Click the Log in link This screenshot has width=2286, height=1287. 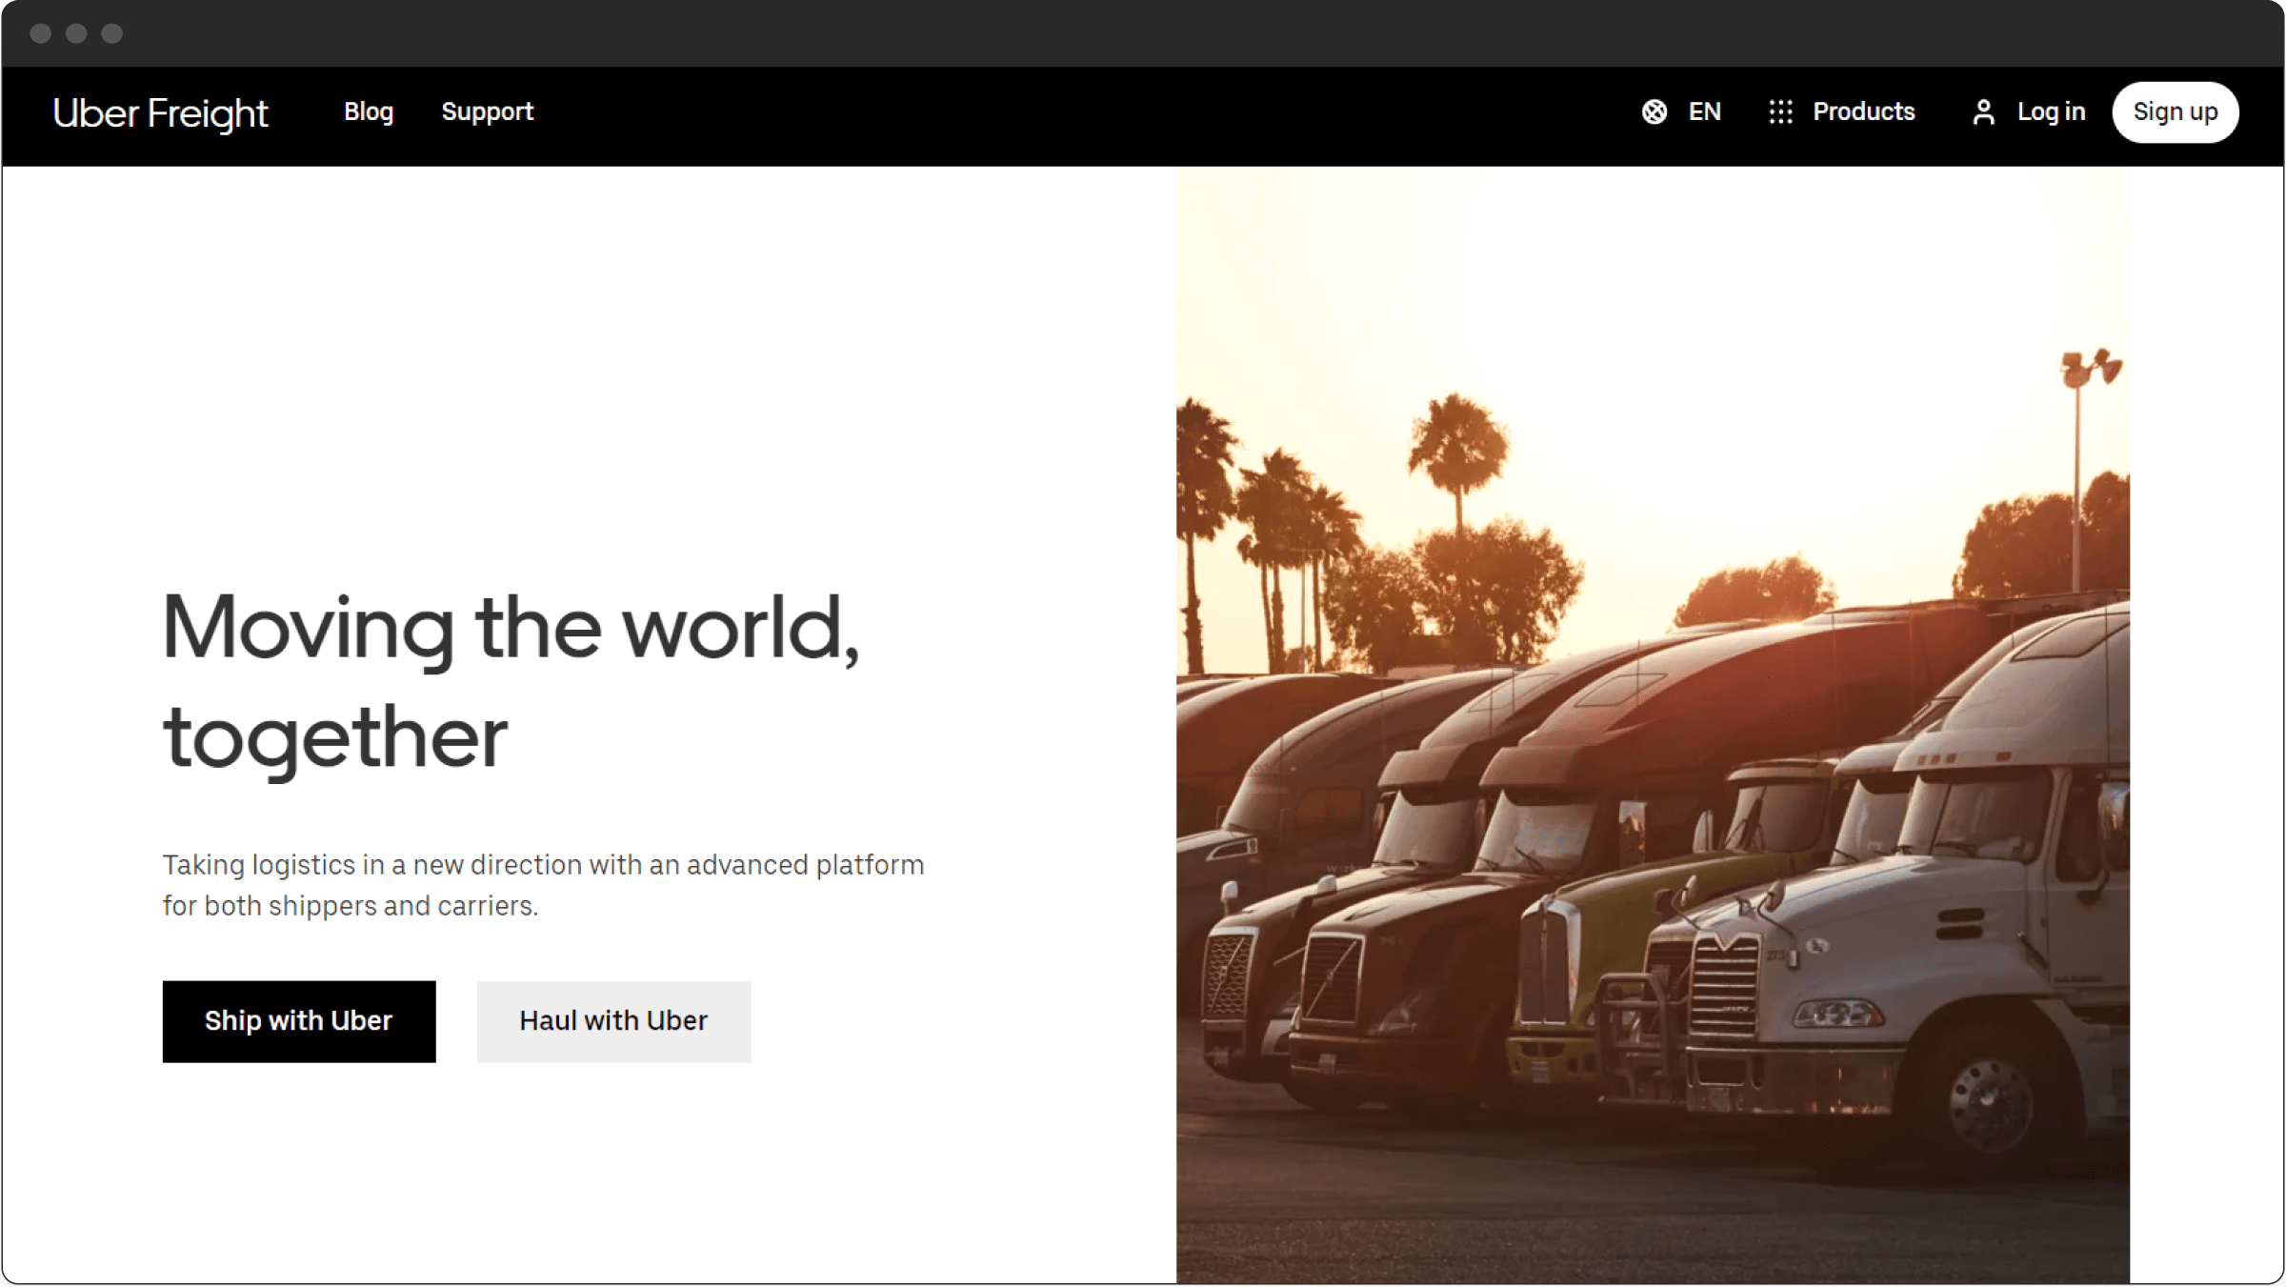[x=2051, y=112]
